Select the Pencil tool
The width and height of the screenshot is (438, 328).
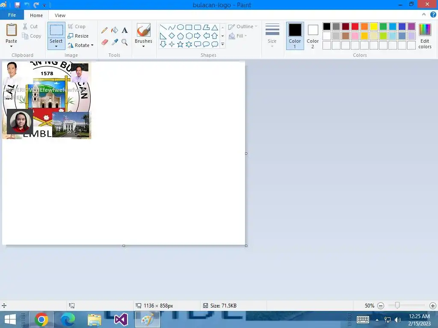click(104, 30)
